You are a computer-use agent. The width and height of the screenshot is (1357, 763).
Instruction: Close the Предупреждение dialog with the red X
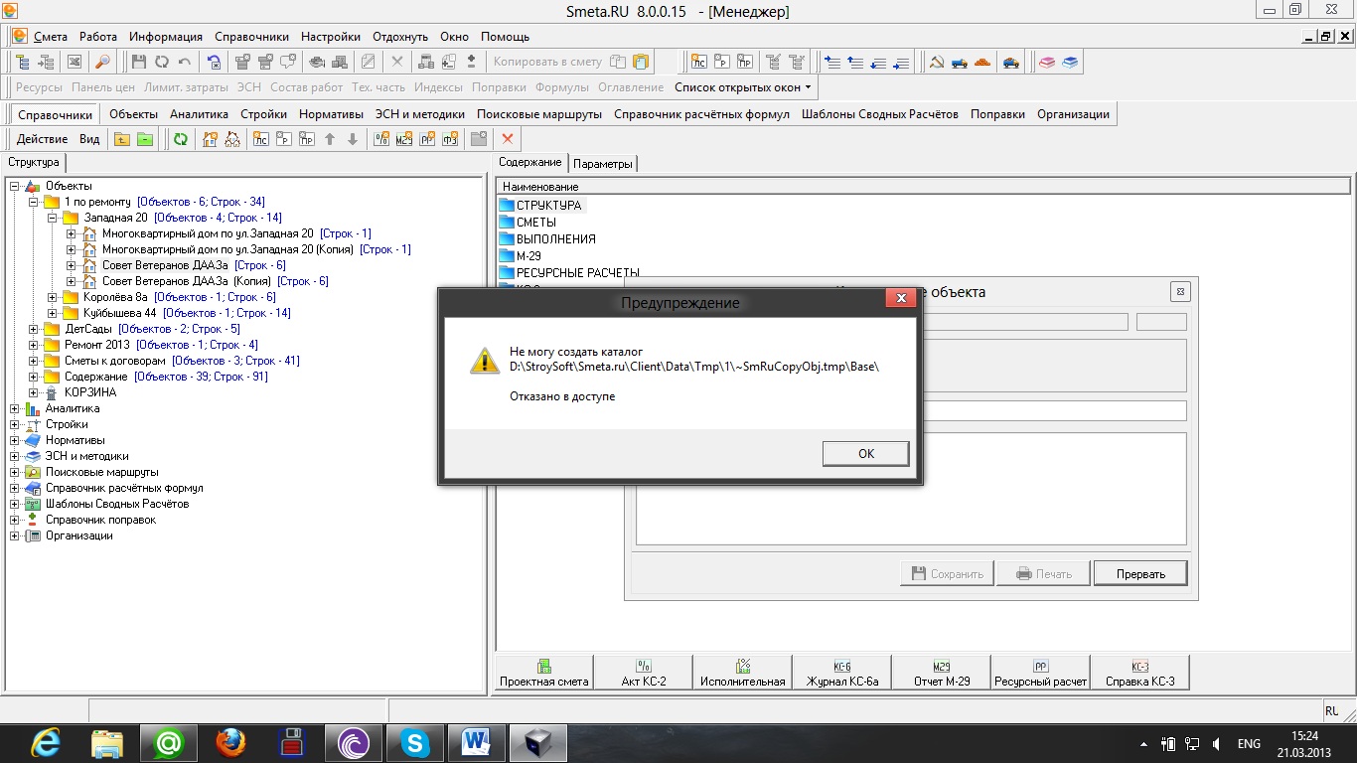pyautogui.click(x=901, y=298)
